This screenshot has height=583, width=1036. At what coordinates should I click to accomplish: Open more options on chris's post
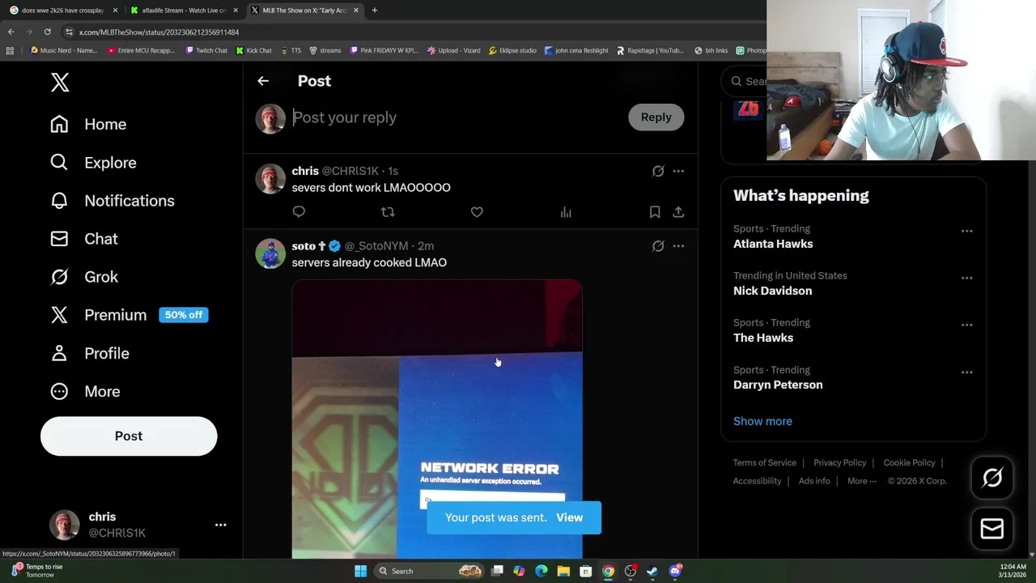pyautogui.click(x=678, y=171)
